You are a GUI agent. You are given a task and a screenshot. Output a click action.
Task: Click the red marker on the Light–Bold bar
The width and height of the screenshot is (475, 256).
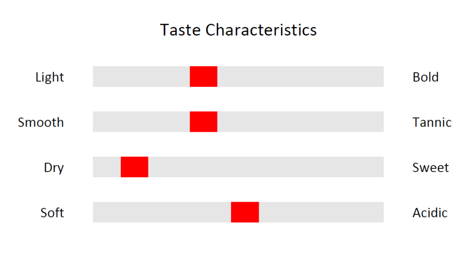204,77
